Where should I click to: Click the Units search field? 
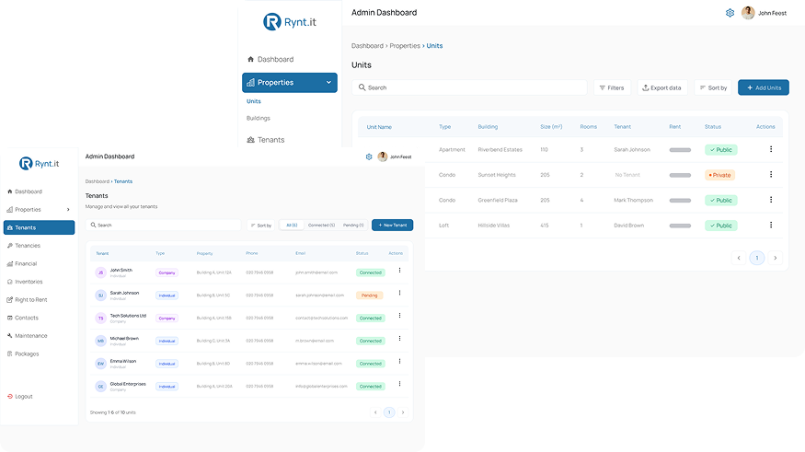point(469,87)
